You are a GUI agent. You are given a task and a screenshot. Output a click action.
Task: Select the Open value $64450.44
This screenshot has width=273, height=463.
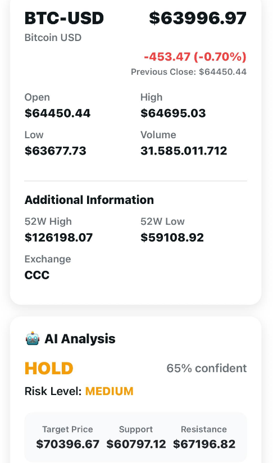(x=57, y=113)
